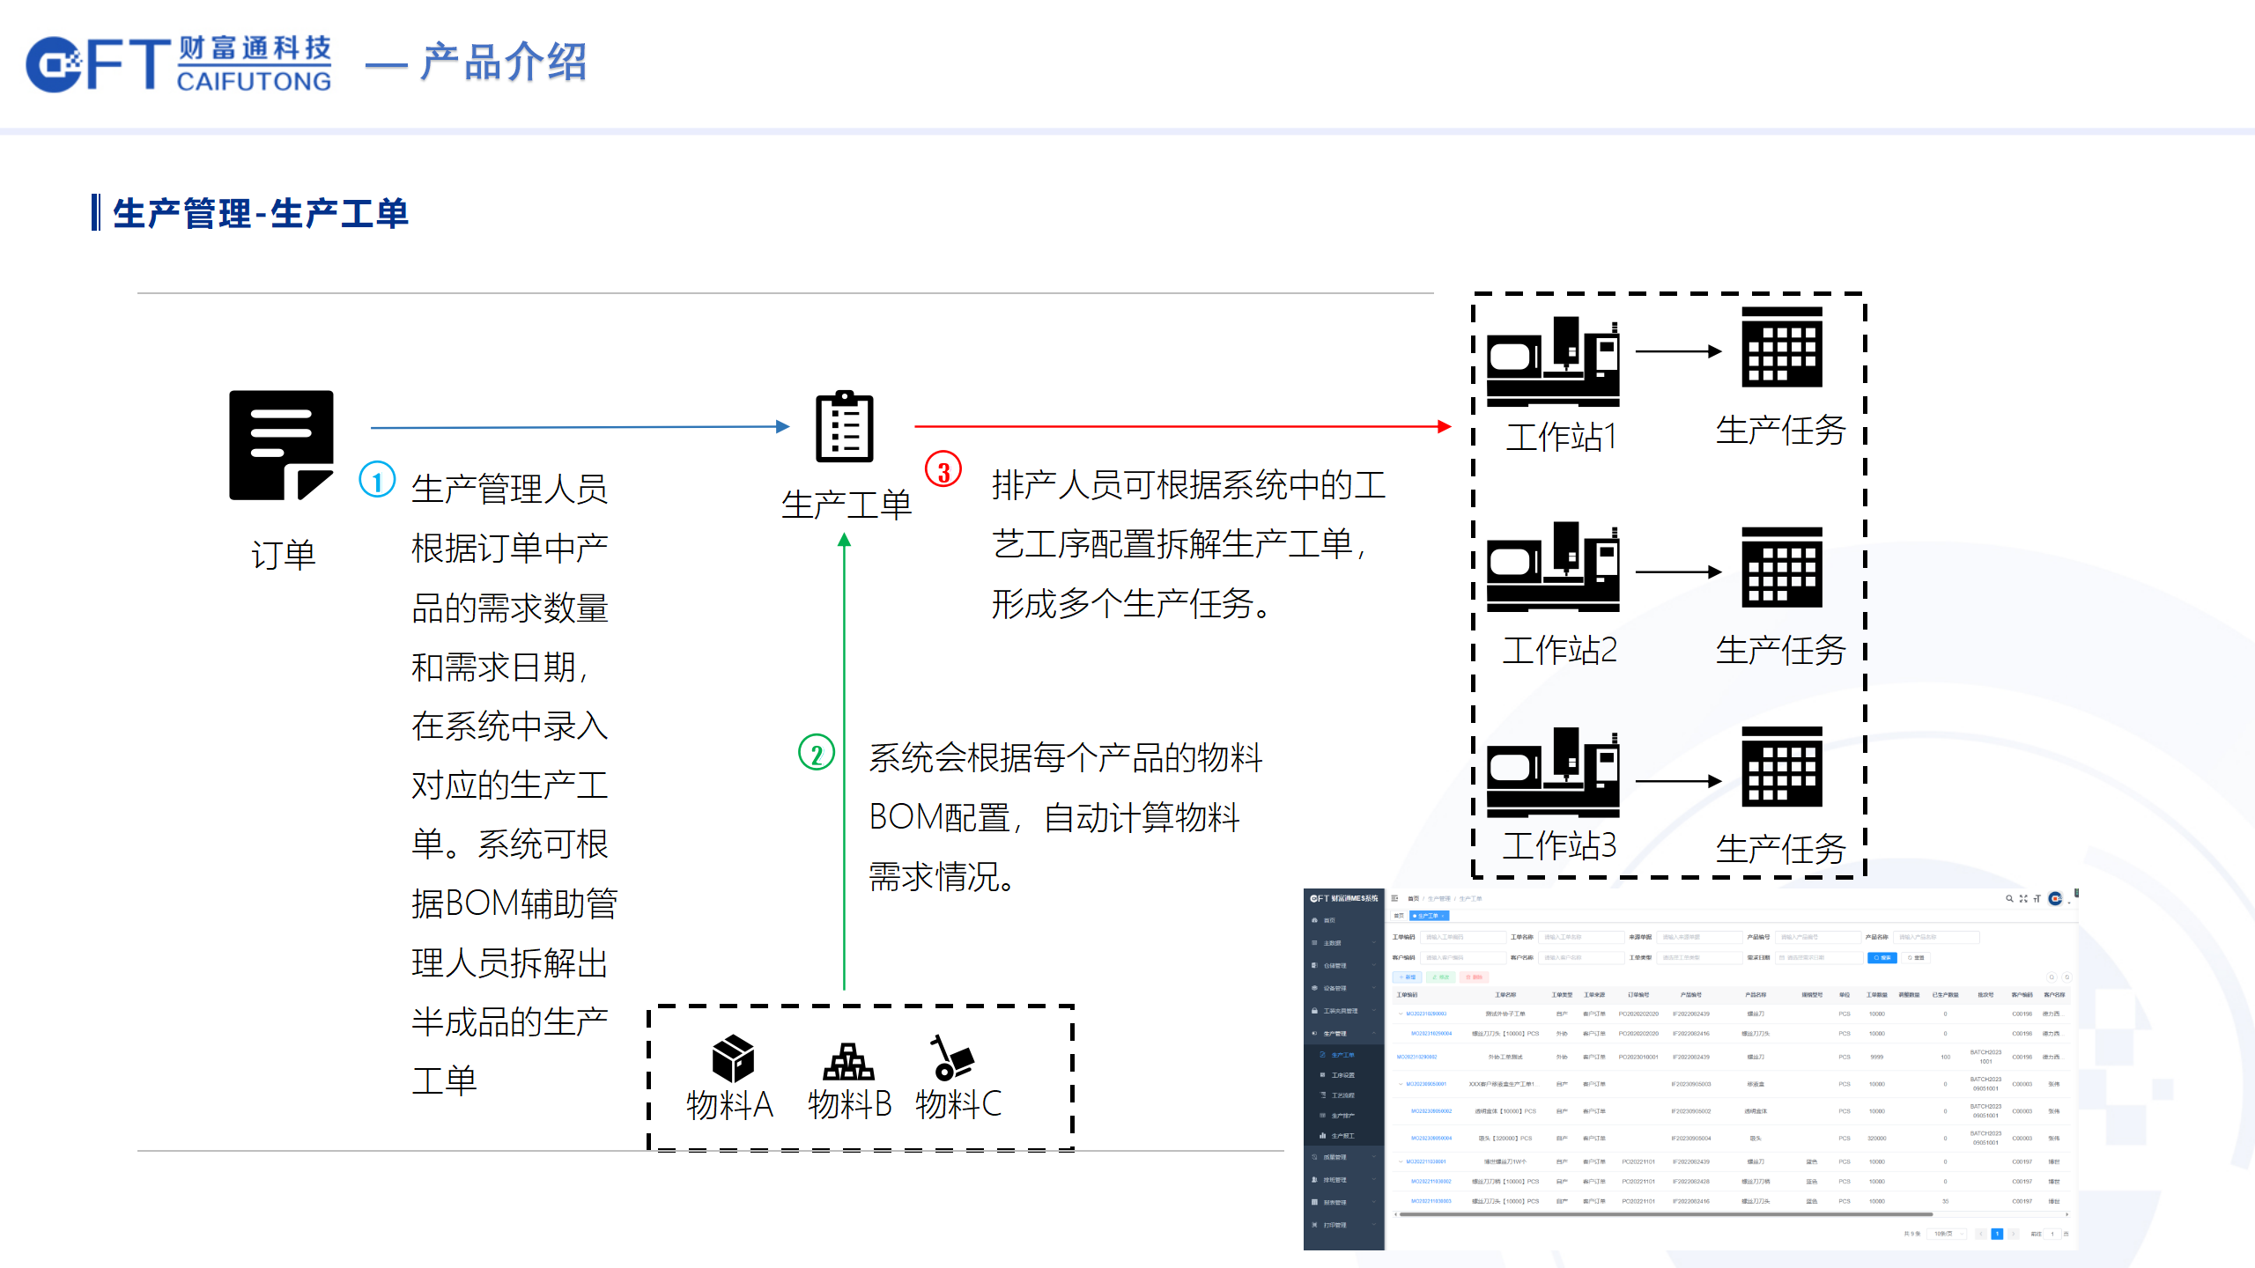
Task: Open work order MO202211030003 link
Action: (1431, 1201)
